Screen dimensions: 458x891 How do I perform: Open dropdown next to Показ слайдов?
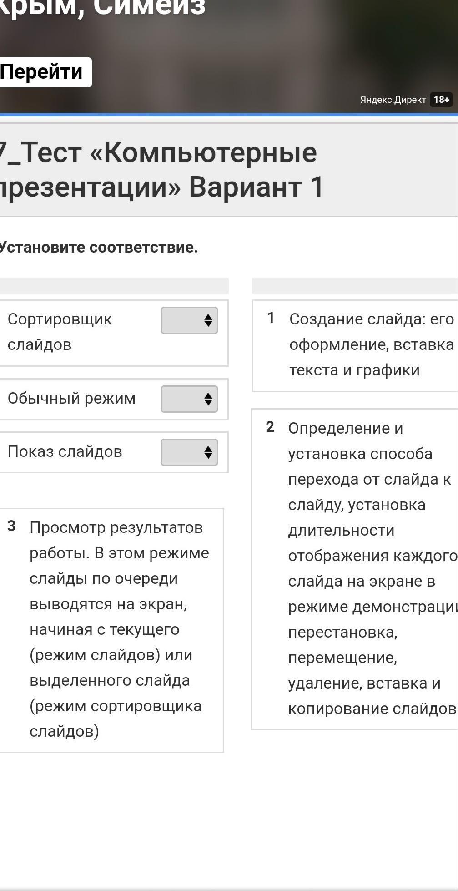click(x=189, y=452)
